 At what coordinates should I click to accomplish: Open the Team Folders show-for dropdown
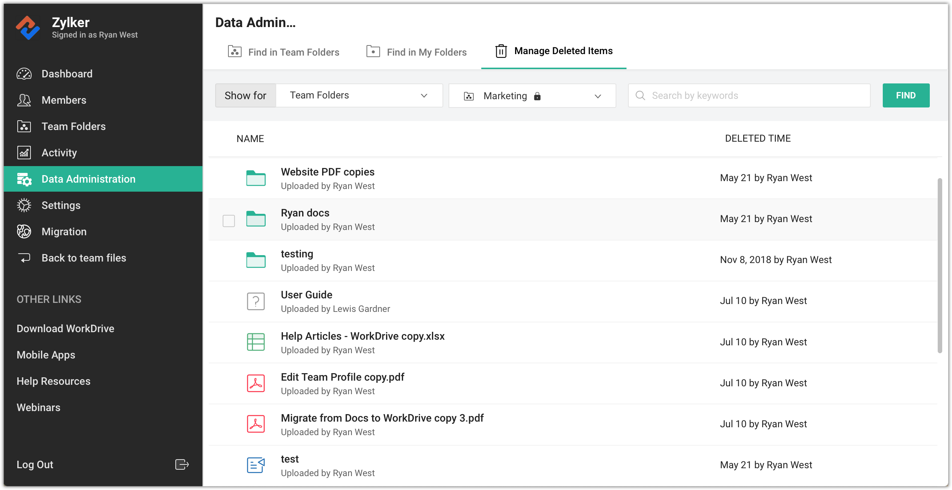click(359, 95)
